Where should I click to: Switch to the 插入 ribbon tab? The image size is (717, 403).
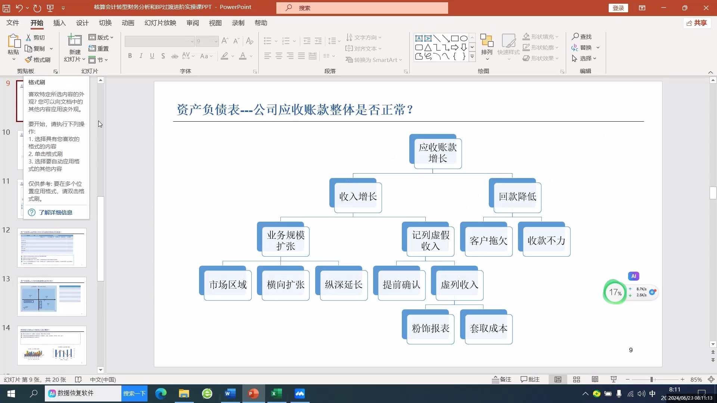[59, 23]
